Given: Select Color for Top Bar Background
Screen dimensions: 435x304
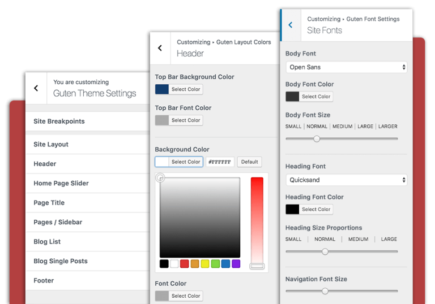Looking at the screenshot, I should point(186,89).
